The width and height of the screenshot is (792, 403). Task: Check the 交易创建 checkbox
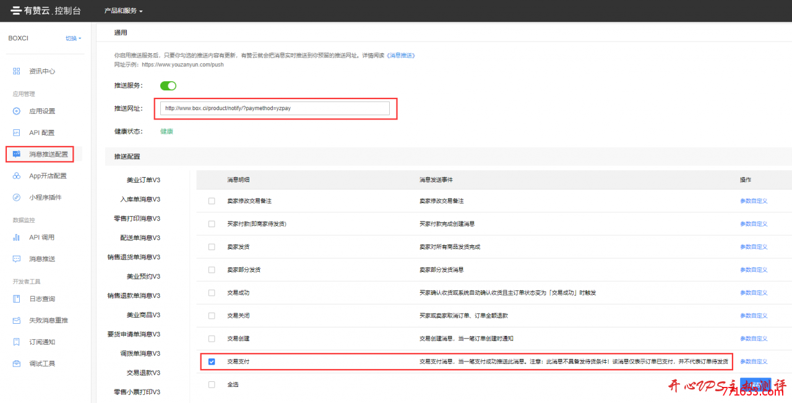tap(212, 339)
